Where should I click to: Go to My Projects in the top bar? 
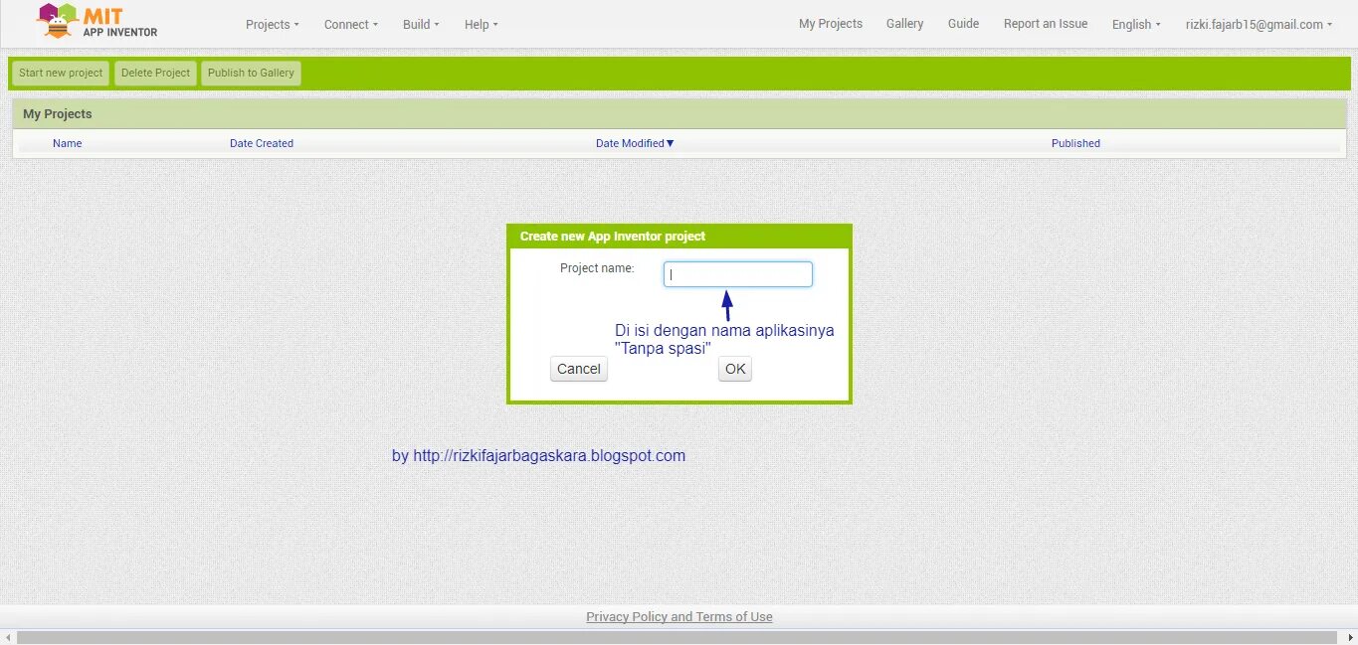point(831,24)
